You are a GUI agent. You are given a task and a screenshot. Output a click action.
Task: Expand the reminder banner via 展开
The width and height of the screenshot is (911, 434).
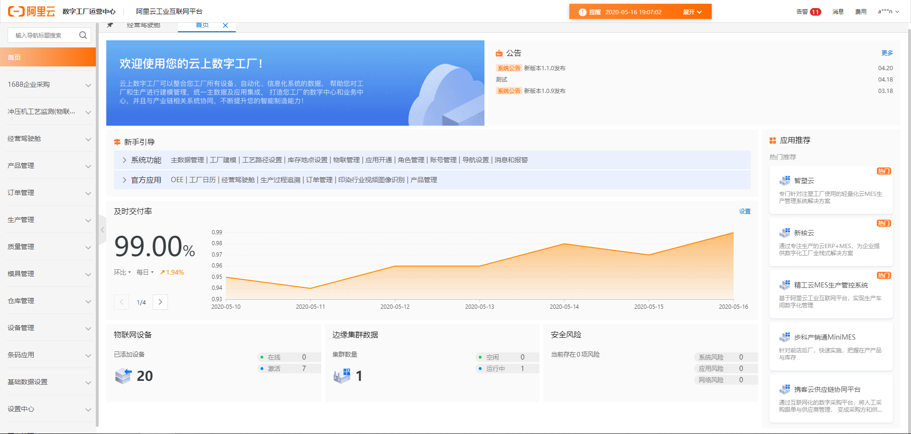692,12
